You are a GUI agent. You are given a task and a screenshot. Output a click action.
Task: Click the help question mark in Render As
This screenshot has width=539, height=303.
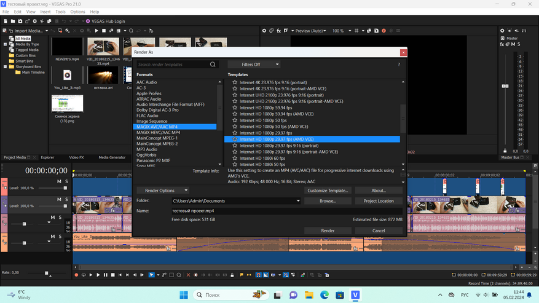click(398, 65)
